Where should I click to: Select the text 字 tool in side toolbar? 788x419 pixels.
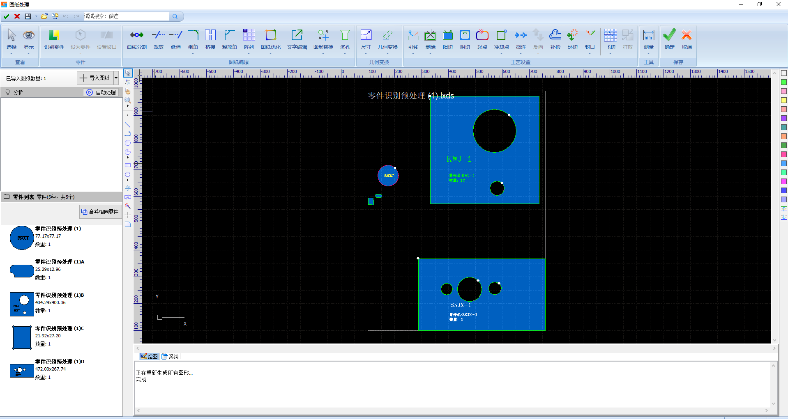[x=128, y=188]
